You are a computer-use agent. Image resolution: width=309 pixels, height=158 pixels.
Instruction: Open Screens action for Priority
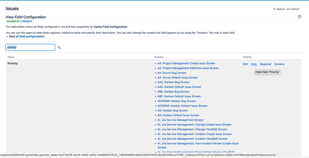pos(279,64)
